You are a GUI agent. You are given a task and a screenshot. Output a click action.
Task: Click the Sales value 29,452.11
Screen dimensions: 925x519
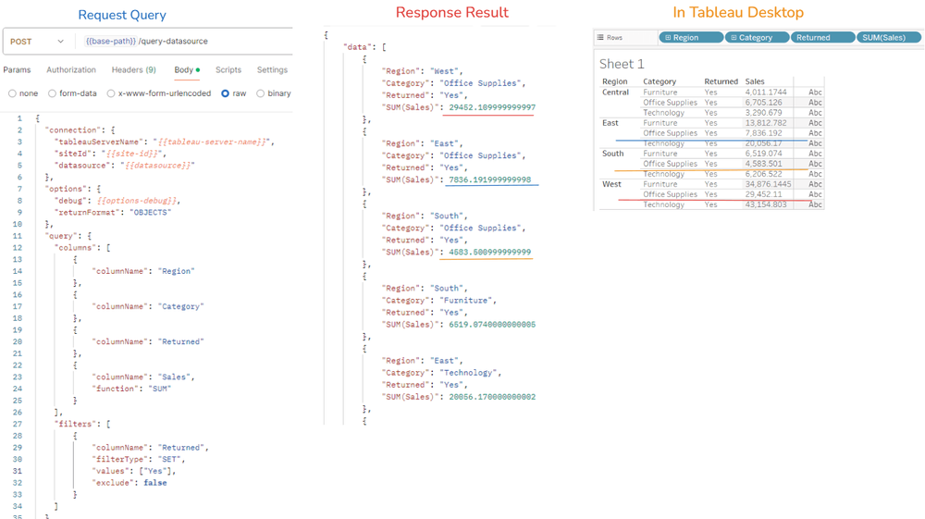(x=763, y=194)
